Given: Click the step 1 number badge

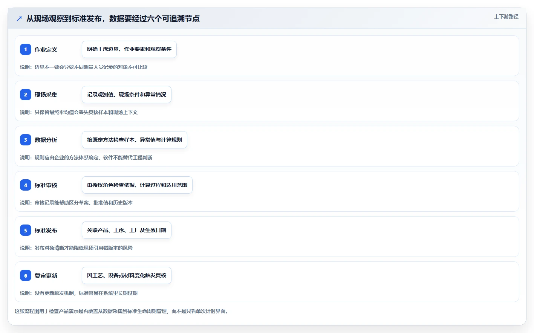Looking at the screenshot, I should pyautogui.click(x=26, y=49).
